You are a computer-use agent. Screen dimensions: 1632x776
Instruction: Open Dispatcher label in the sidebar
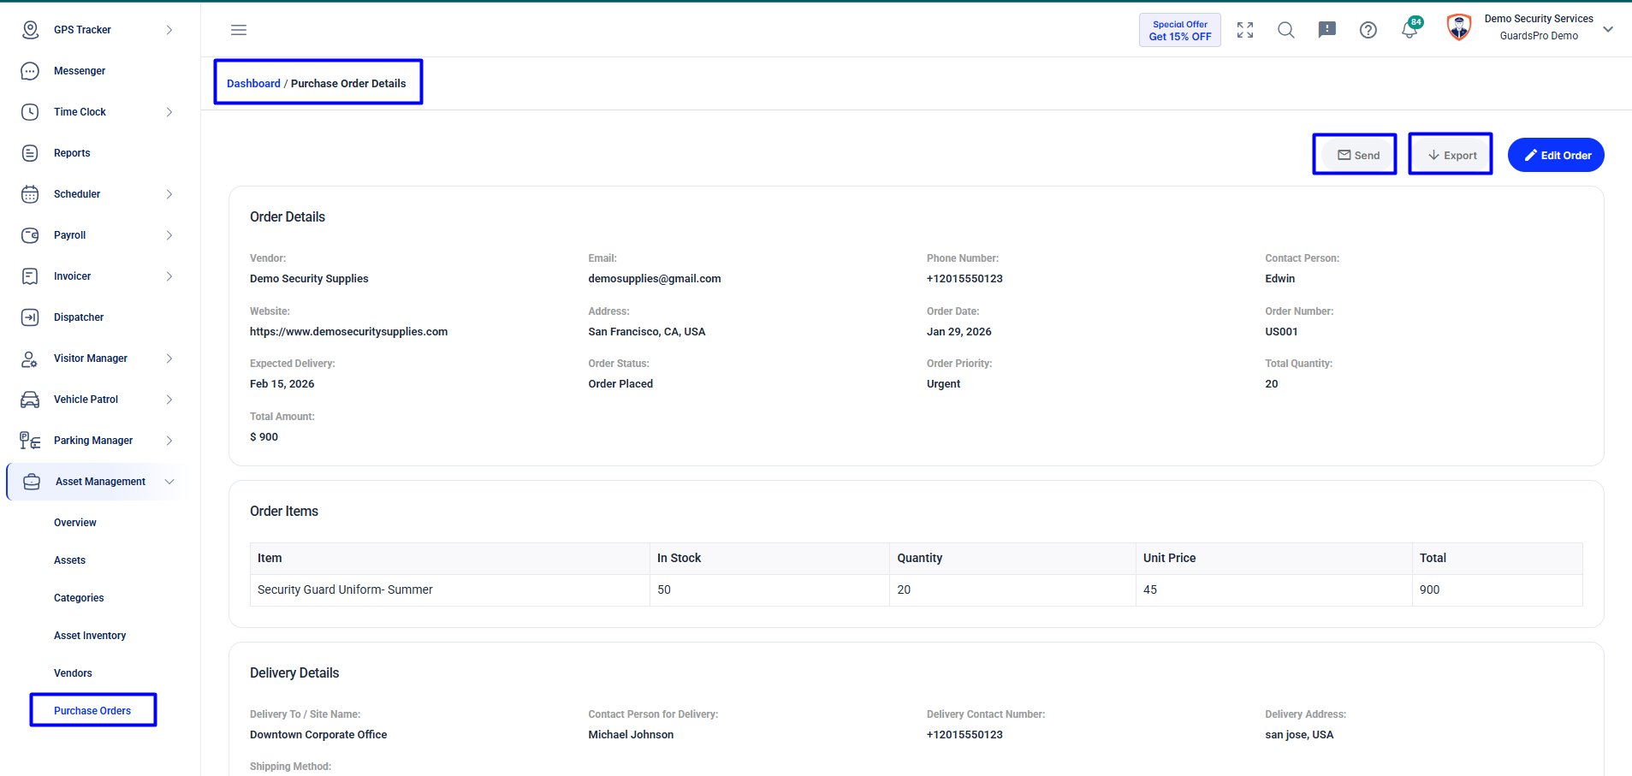click(79, 317)
